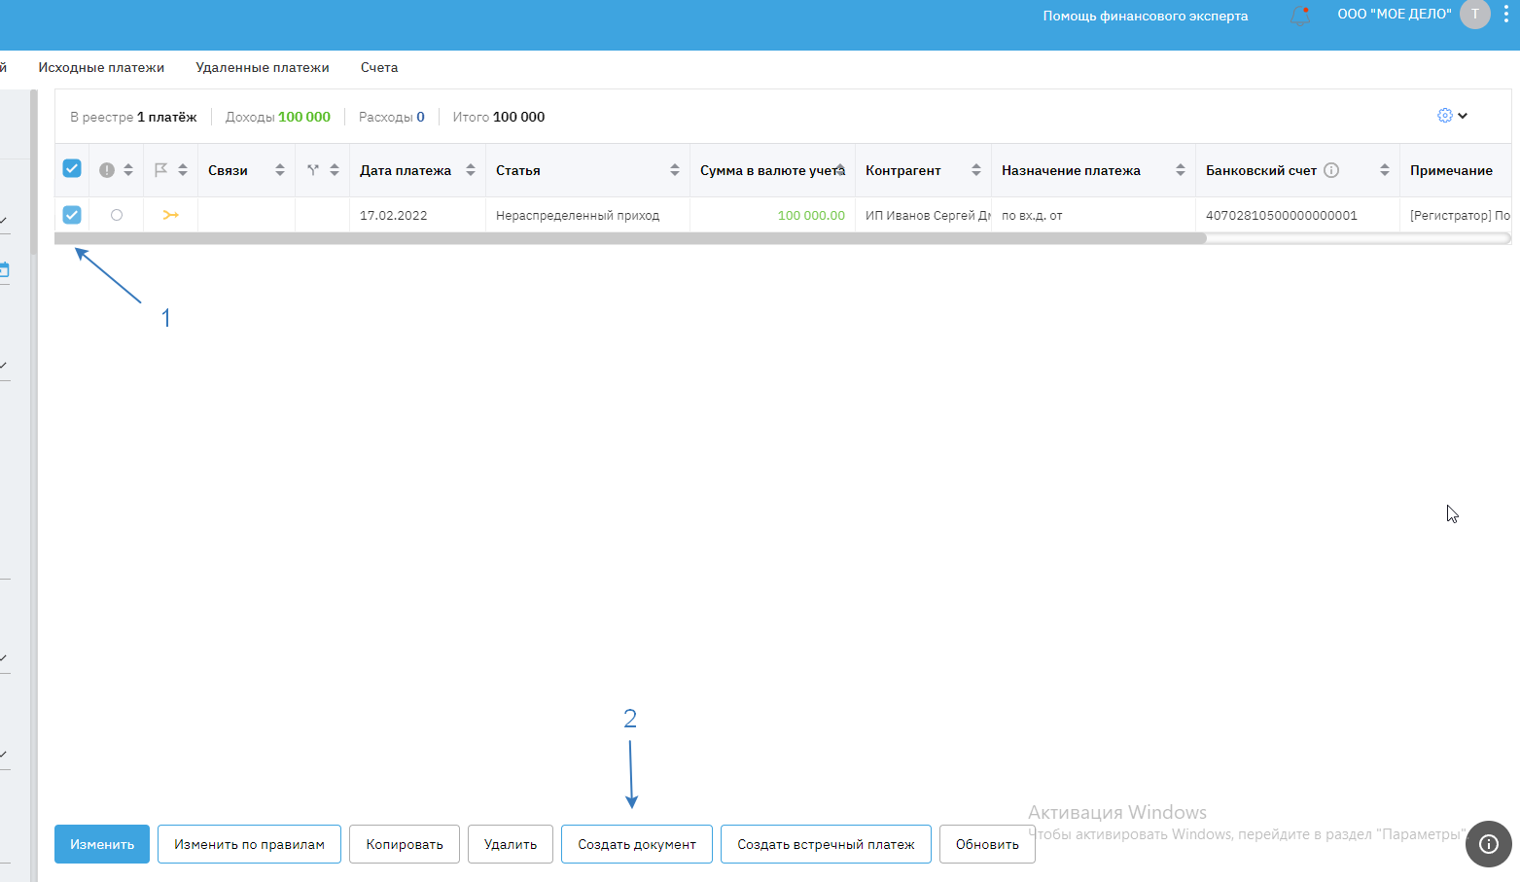Click the yellow arrow icon in payment row
The width and height of the screenshot is (1520, 882).
pos(171,215)
